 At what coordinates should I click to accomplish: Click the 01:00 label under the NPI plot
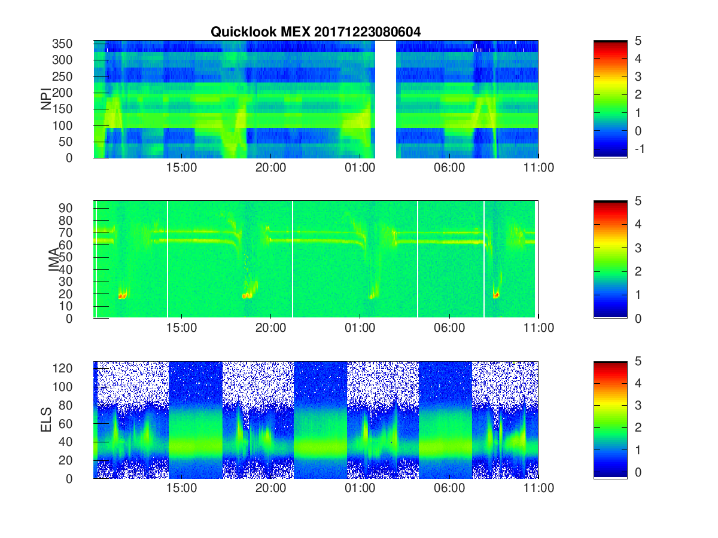tap(360, 168)
